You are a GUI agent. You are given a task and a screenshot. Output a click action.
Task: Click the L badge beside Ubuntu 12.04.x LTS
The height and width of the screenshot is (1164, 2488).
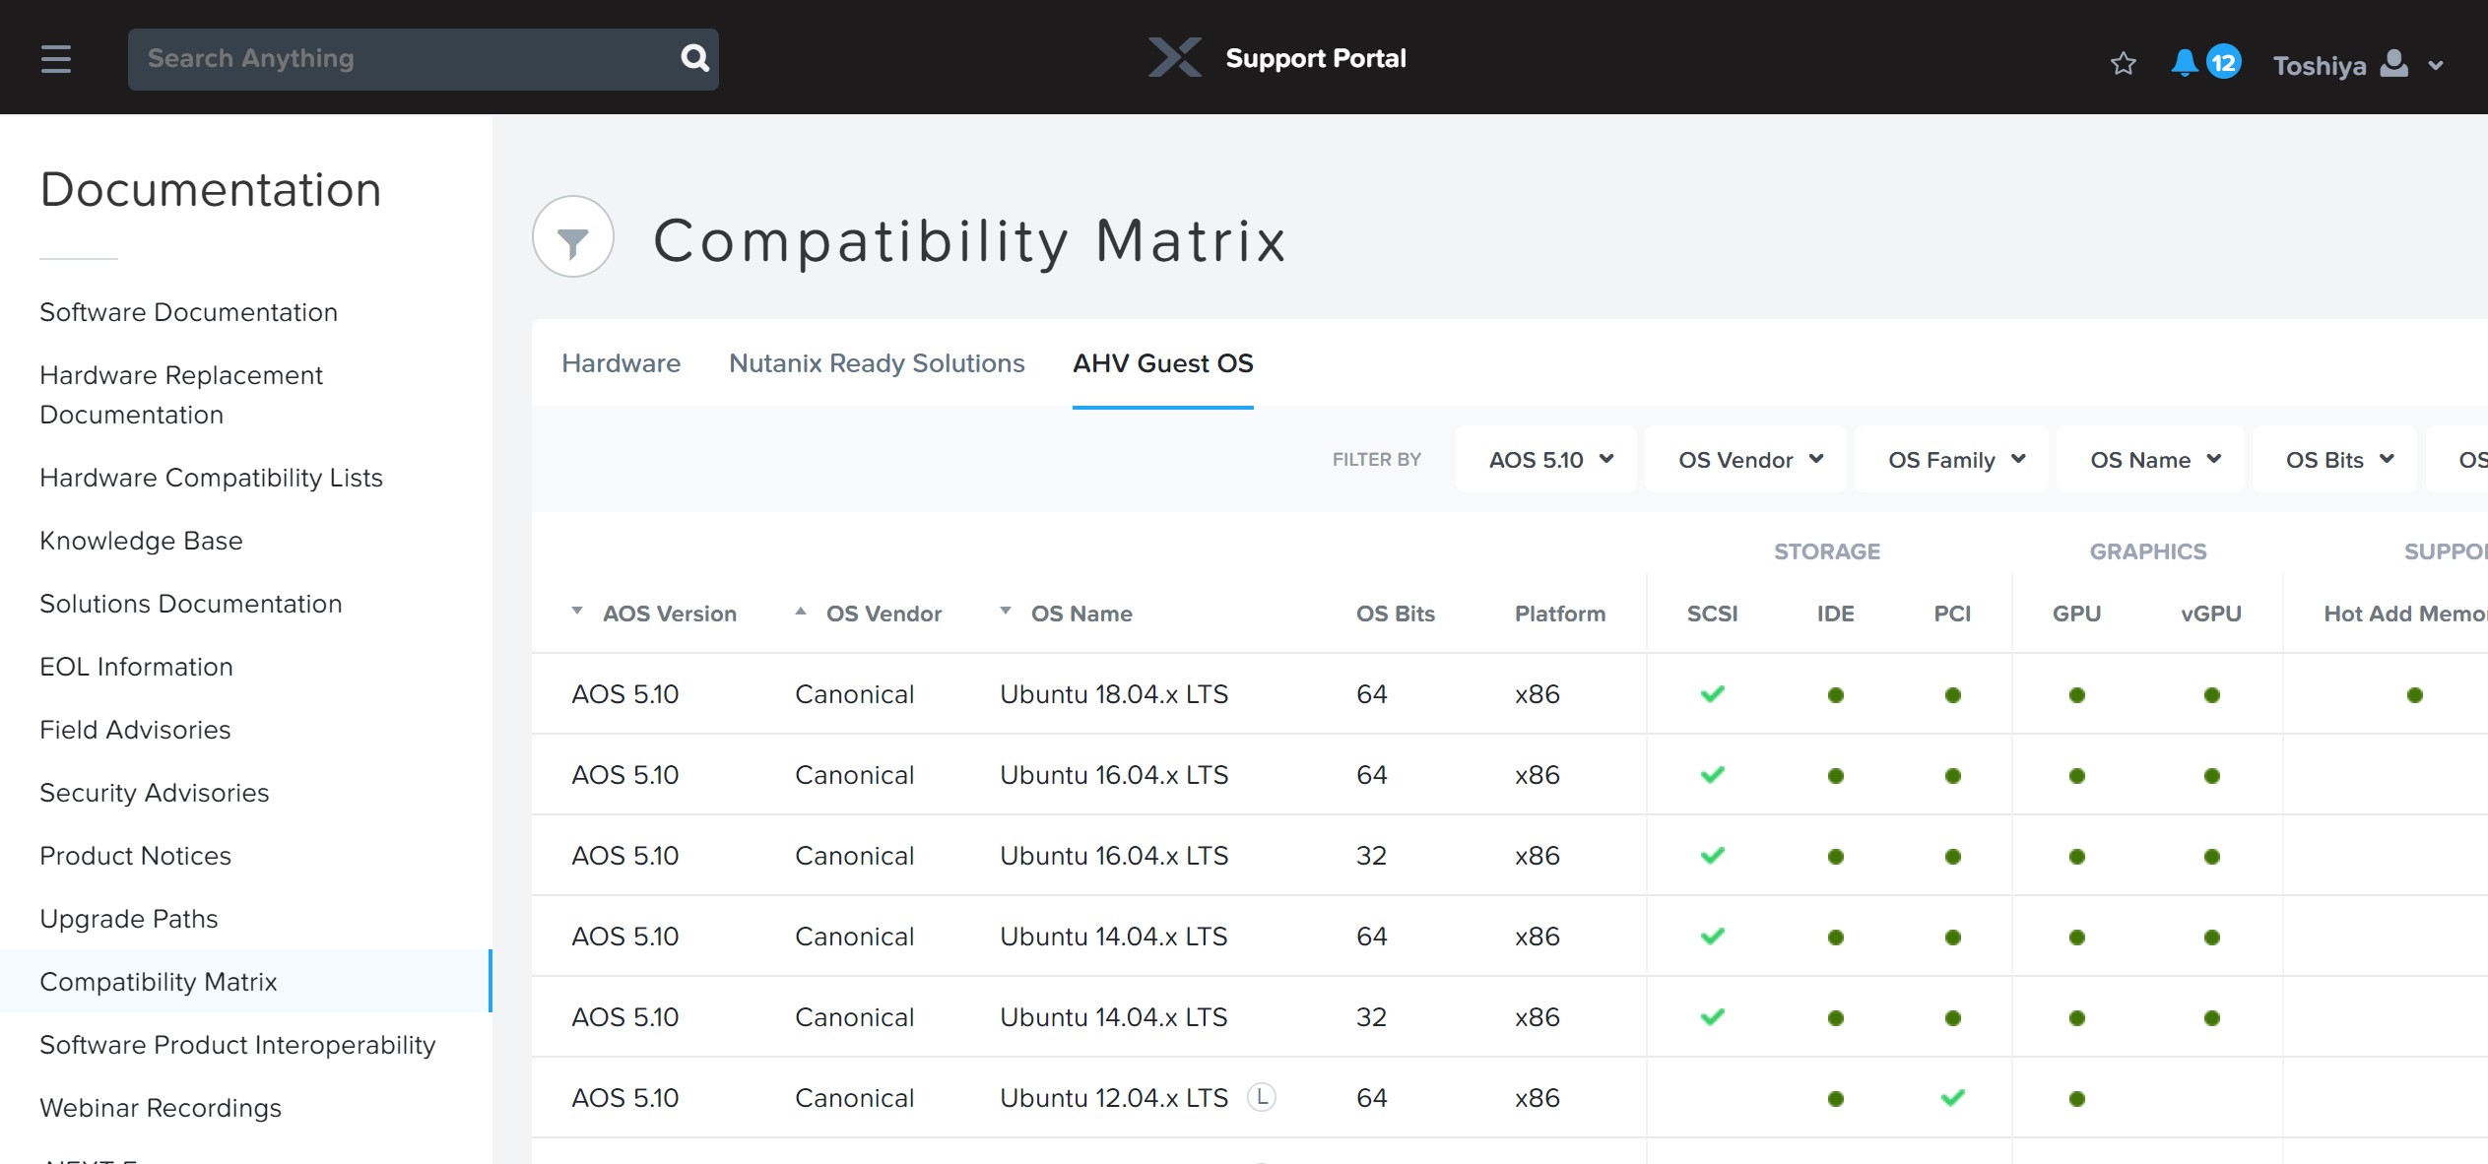click(1262, 1096)
